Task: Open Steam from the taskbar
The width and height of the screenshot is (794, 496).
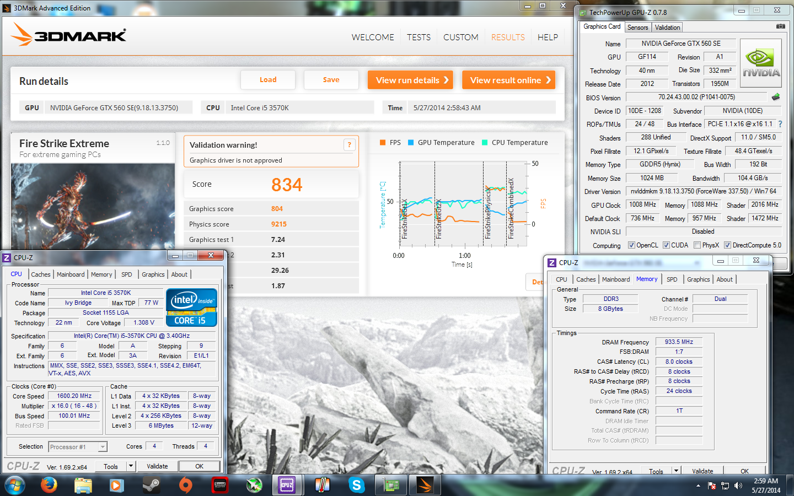Action: tap(151, 485)
